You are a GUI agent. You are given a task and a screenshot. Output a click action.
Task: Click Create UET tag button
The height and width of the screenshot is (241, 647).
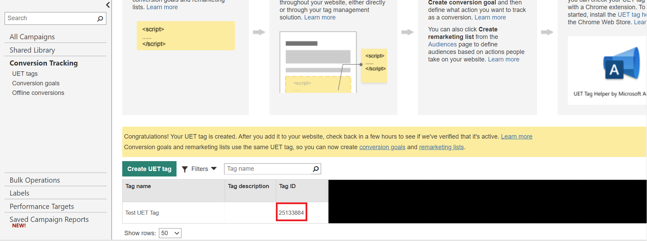[x=149, y=169]
